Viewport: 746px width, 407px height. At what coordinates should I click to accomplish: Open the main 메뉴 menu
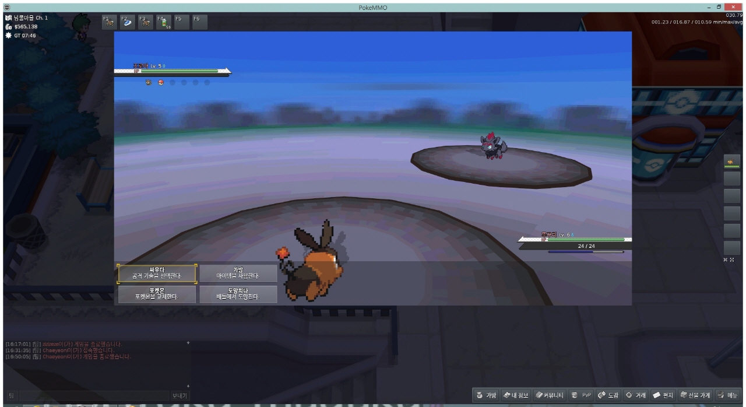tap(729, 395)
